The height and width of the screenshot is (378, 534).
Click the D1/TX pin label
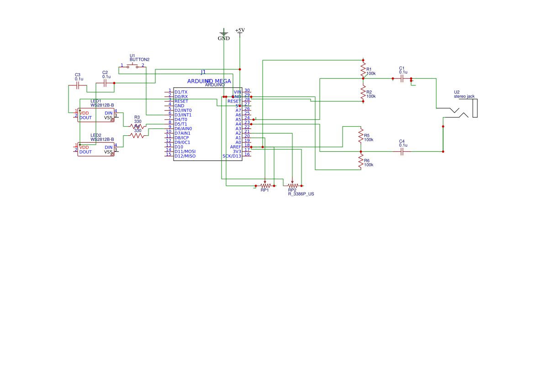point(181,92)
